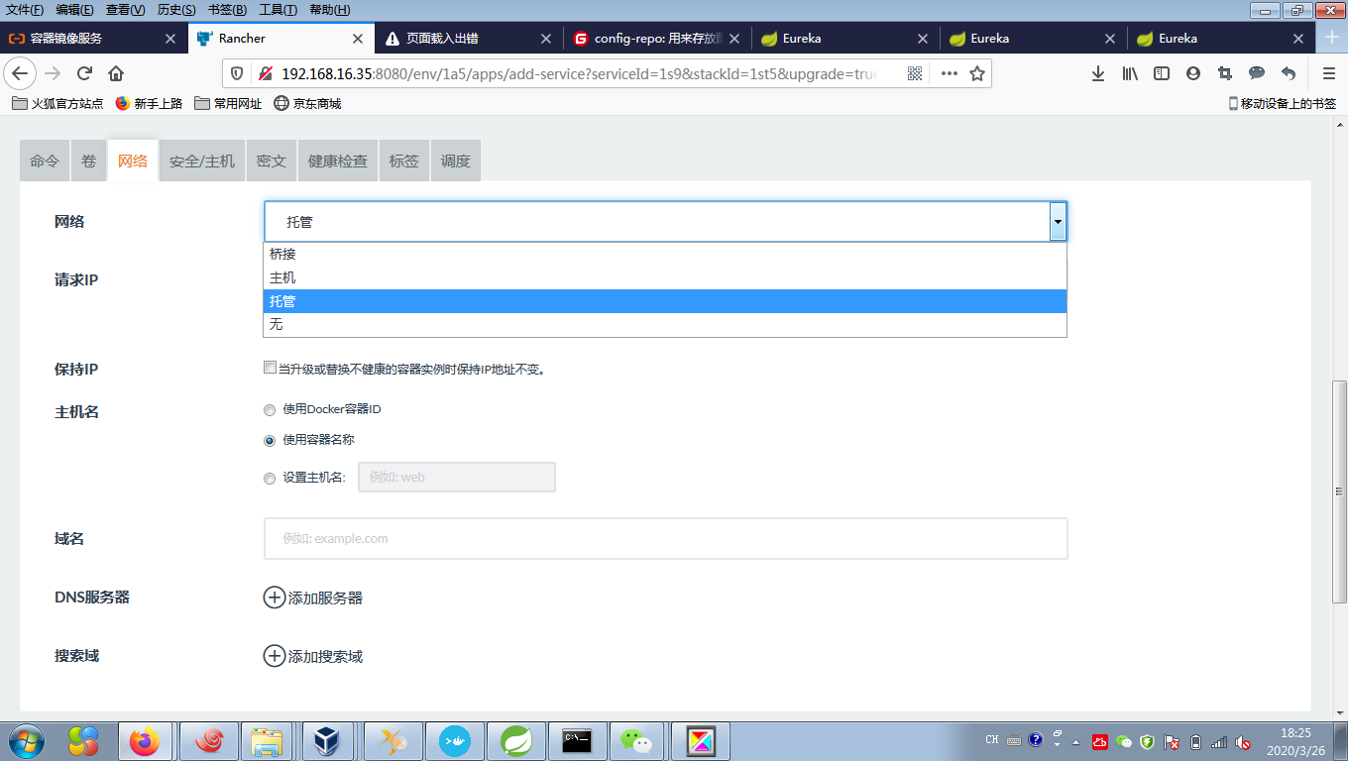The height and width of the screenshot is (761, 1348).
Task: Click the undo arrow toolbar icon
Action: [1289, 73]
